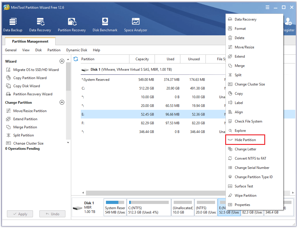Choose Wipe Partition in context menu
The height and width of the screenshot is (228, 297).
(254, 196)
